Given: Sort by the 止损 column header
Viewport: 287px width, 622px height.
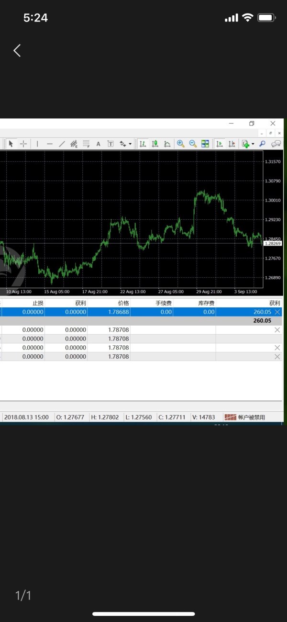Looking at the screenshot, I should [x=38, y=303].
